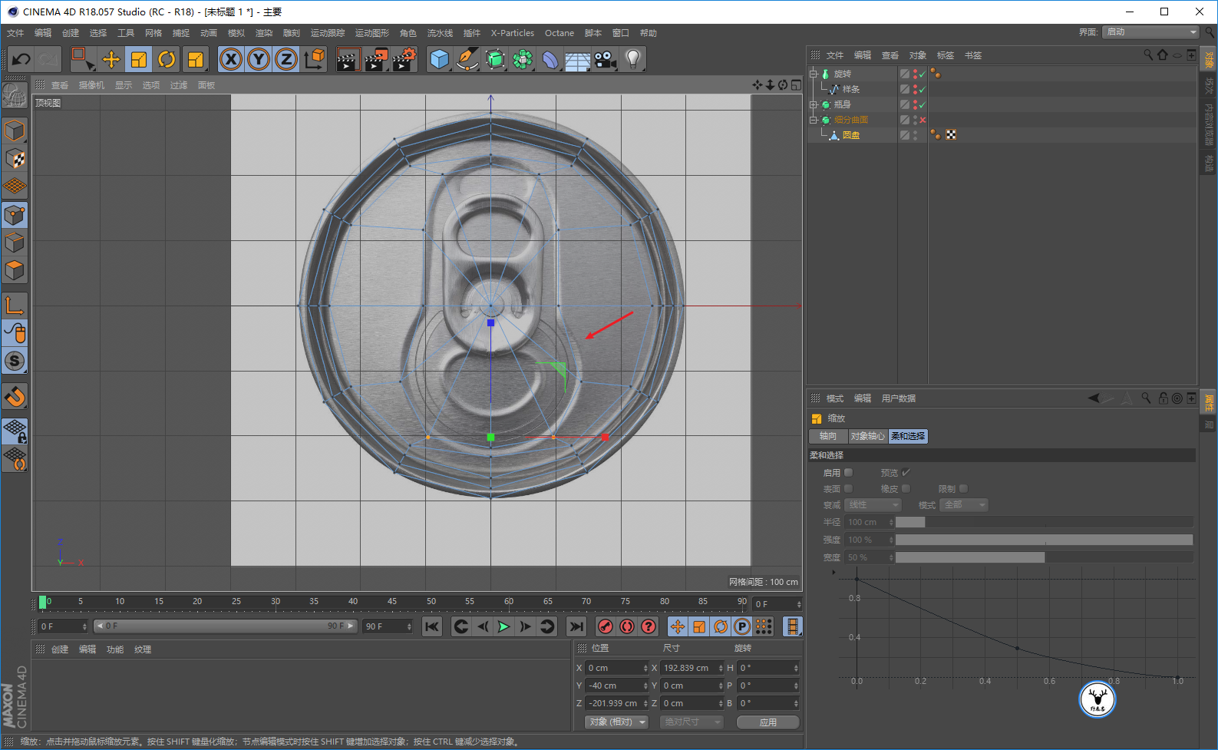Select the spline Pen tool
1218x750 pixels.
[x=467, y=59]
